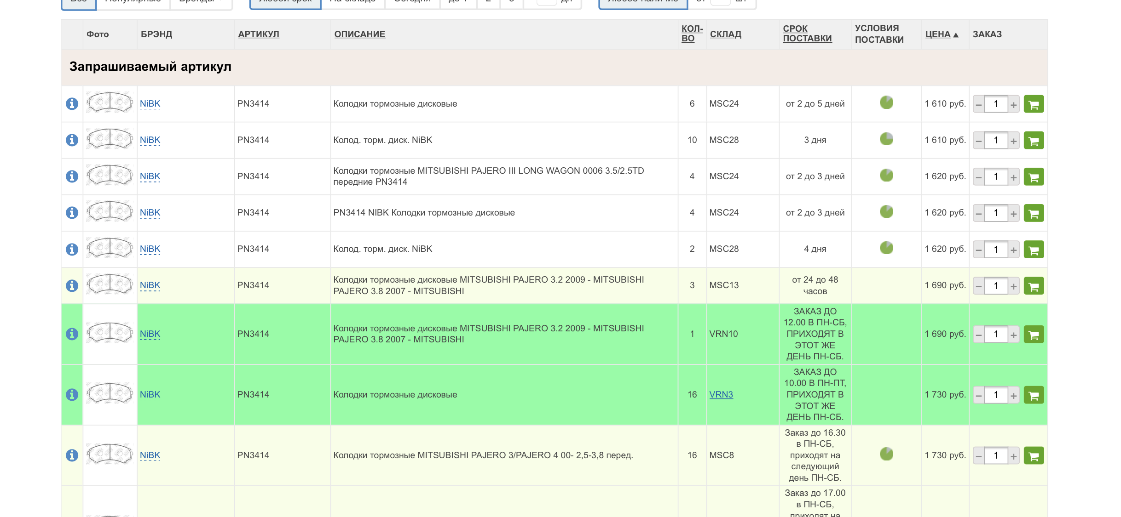Add the 1 610 руб. MSC24 row to cart

point(1033,104)
